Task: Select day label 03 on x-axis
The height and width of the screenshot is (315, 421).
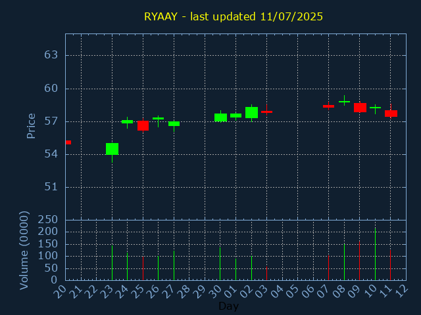Action: (x=260, y=291)
